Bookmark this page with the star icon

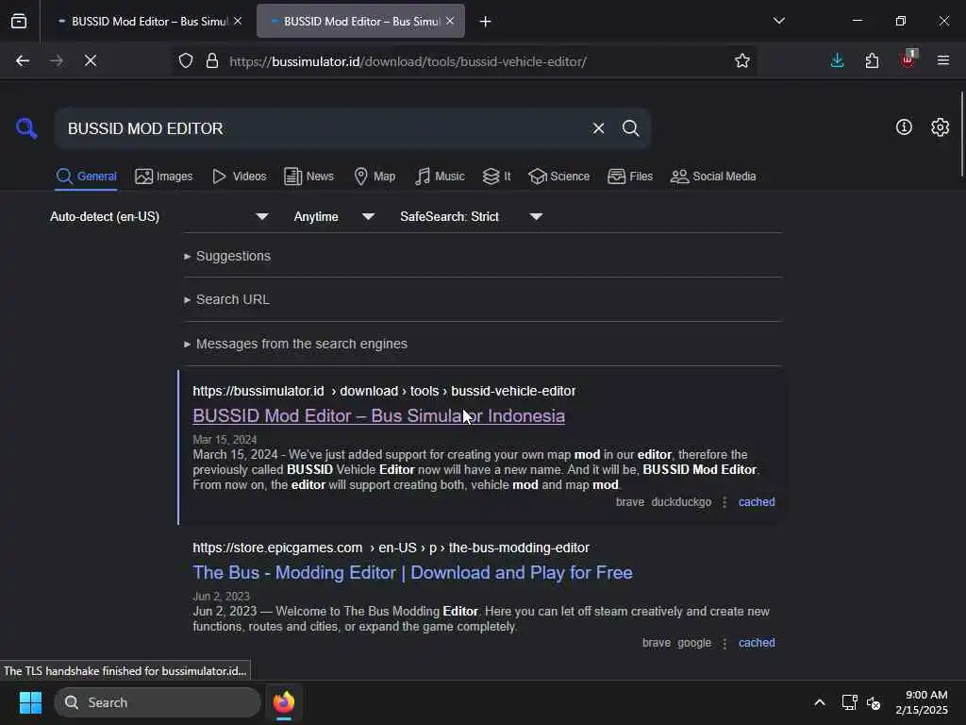[x=742, y=61]
